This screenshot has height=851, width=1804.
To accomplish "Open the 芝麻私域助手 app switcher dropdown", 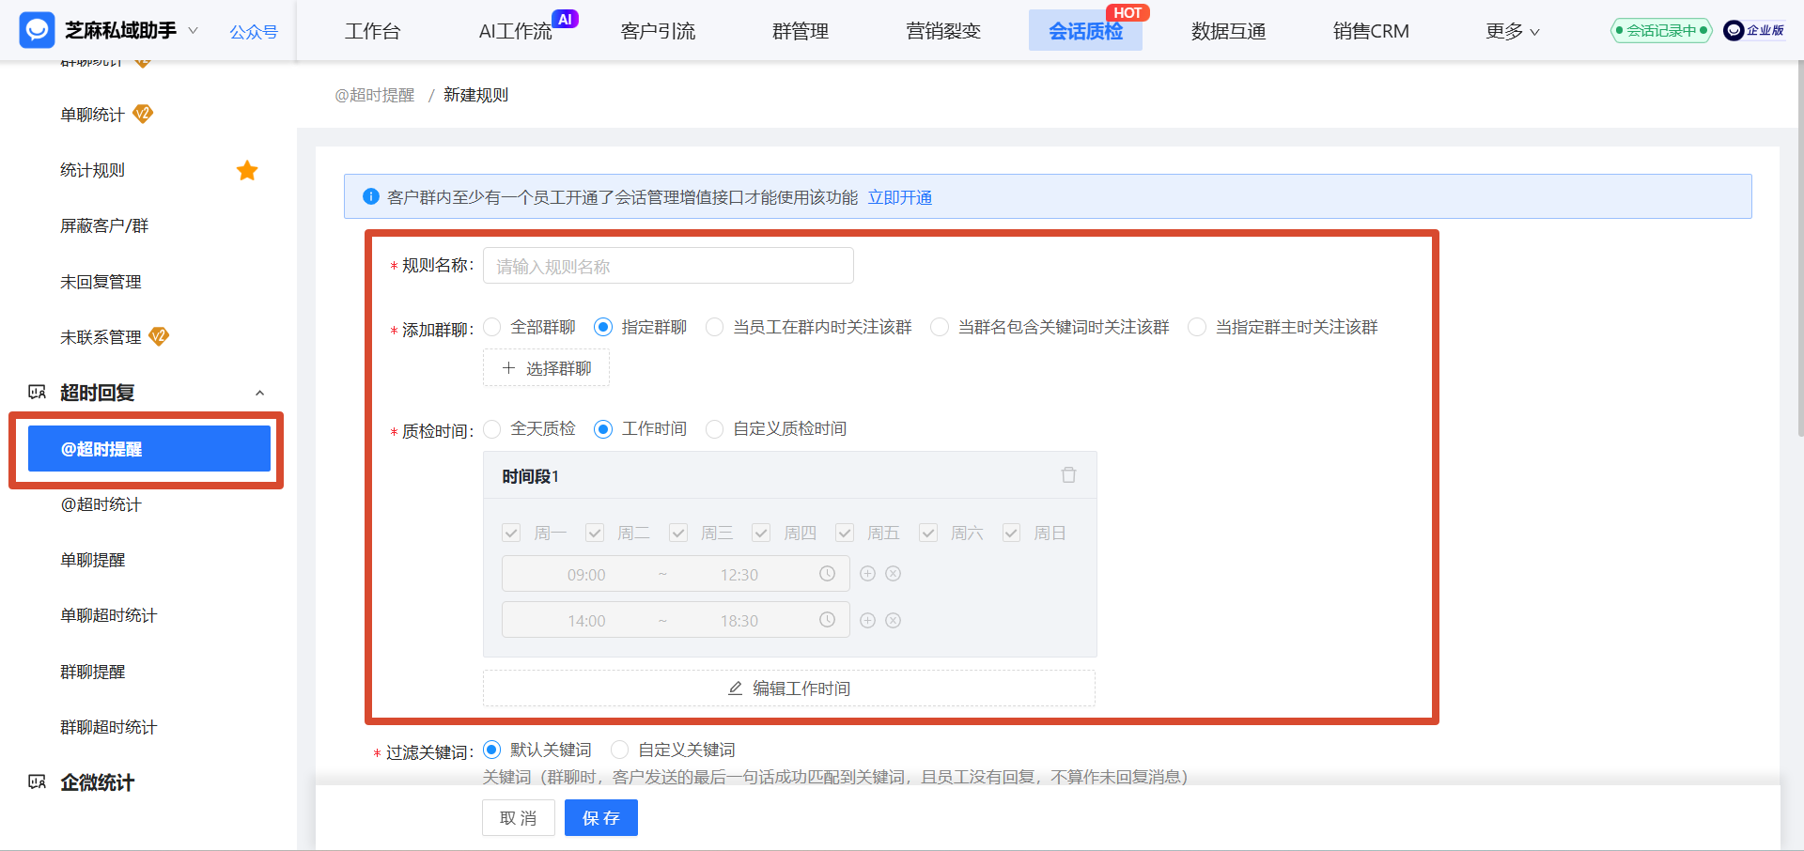I will 194,30.
